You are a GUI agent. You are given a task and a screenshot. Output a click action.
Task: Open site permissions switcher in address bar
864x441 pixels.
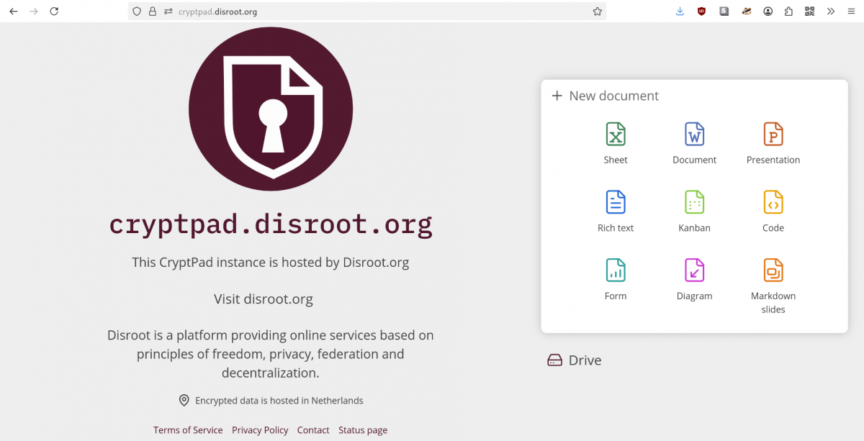[x=168, y=11]
